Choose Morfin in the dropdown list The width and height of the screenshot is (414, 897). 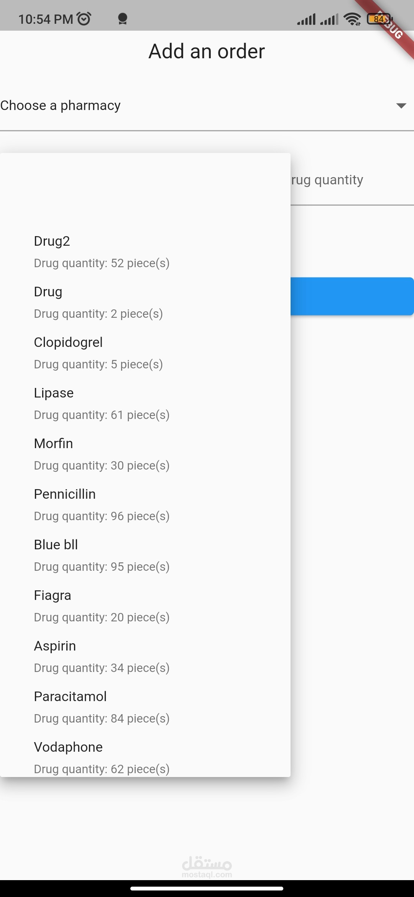102,454
